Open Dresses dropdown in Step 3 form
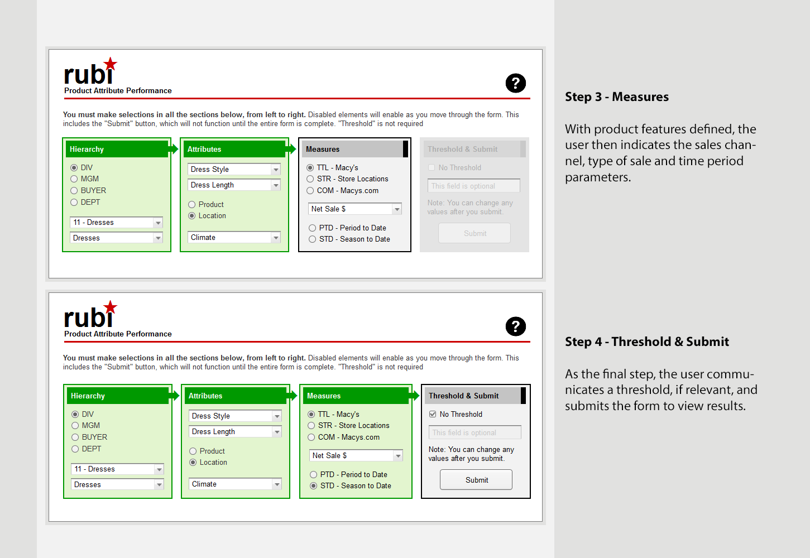The width and height of the screenshot is (810, 558). tap(116, 238)
